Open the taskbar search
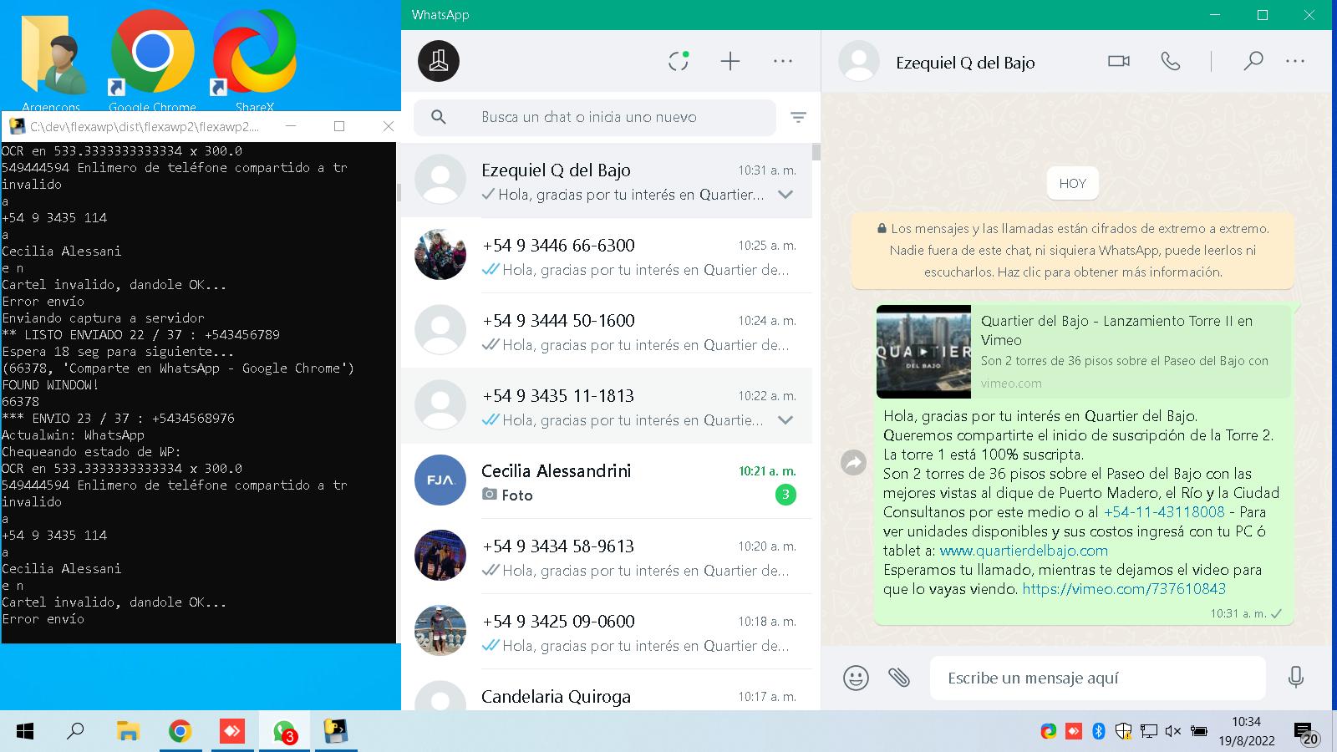 (75, 732)
